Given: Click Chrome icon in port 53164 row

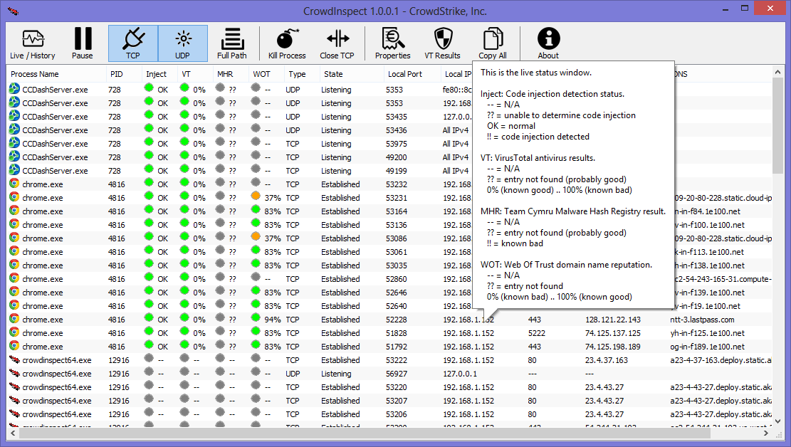Looking at the screenshot, I should click(x=14, y=211).
